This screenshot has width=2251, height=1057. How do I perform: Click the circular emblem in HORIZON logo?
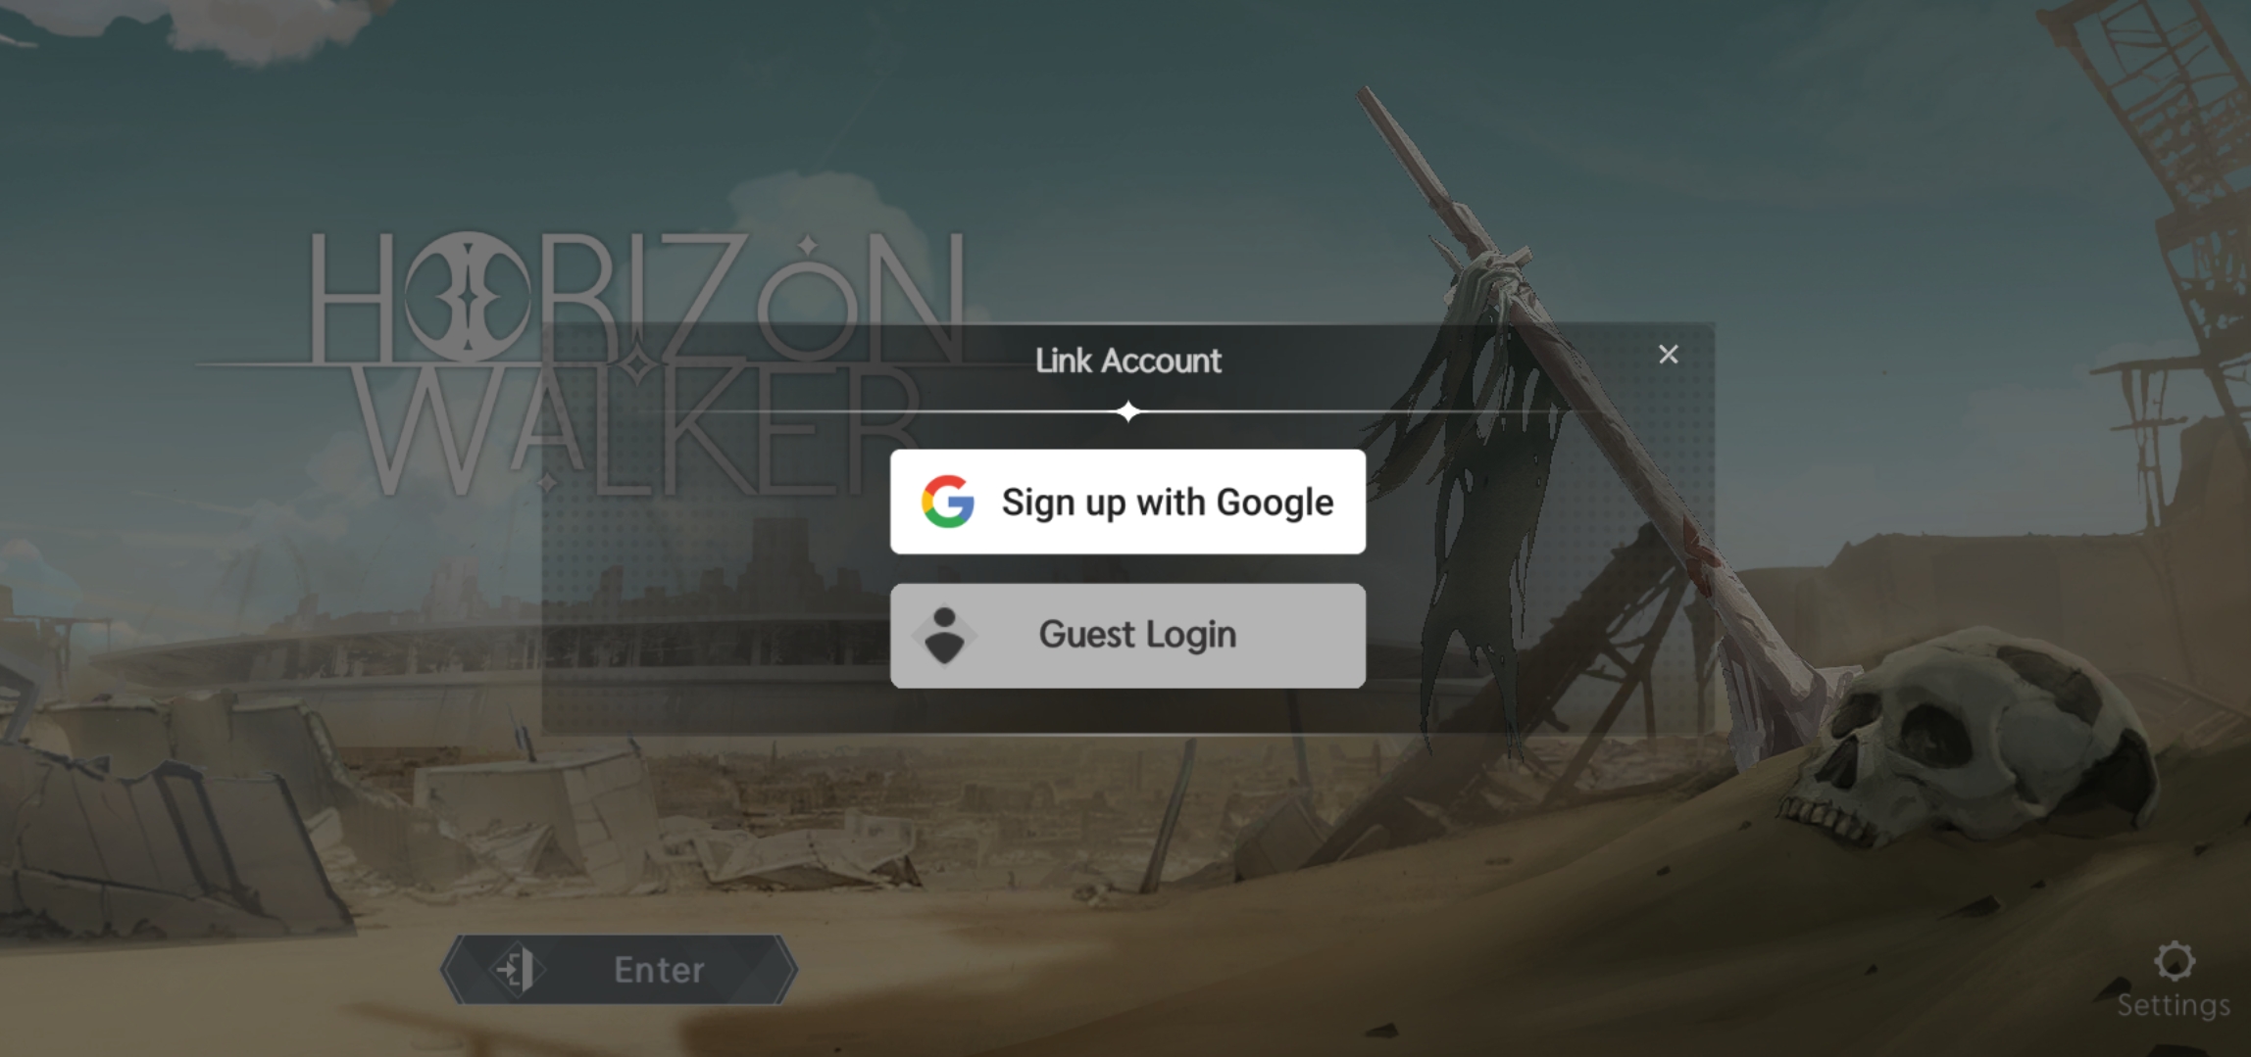[x=468, y=296]
